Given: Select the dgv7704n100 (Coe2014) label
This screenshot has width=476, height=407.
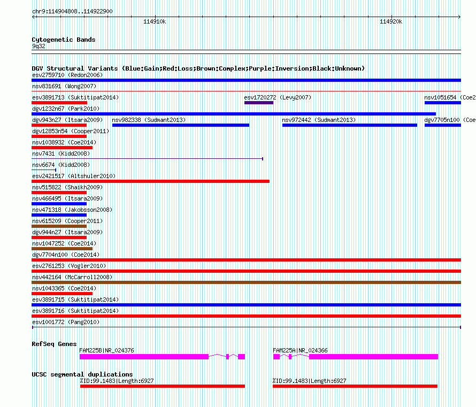Looking at the screenshot, I should point(66,255).
